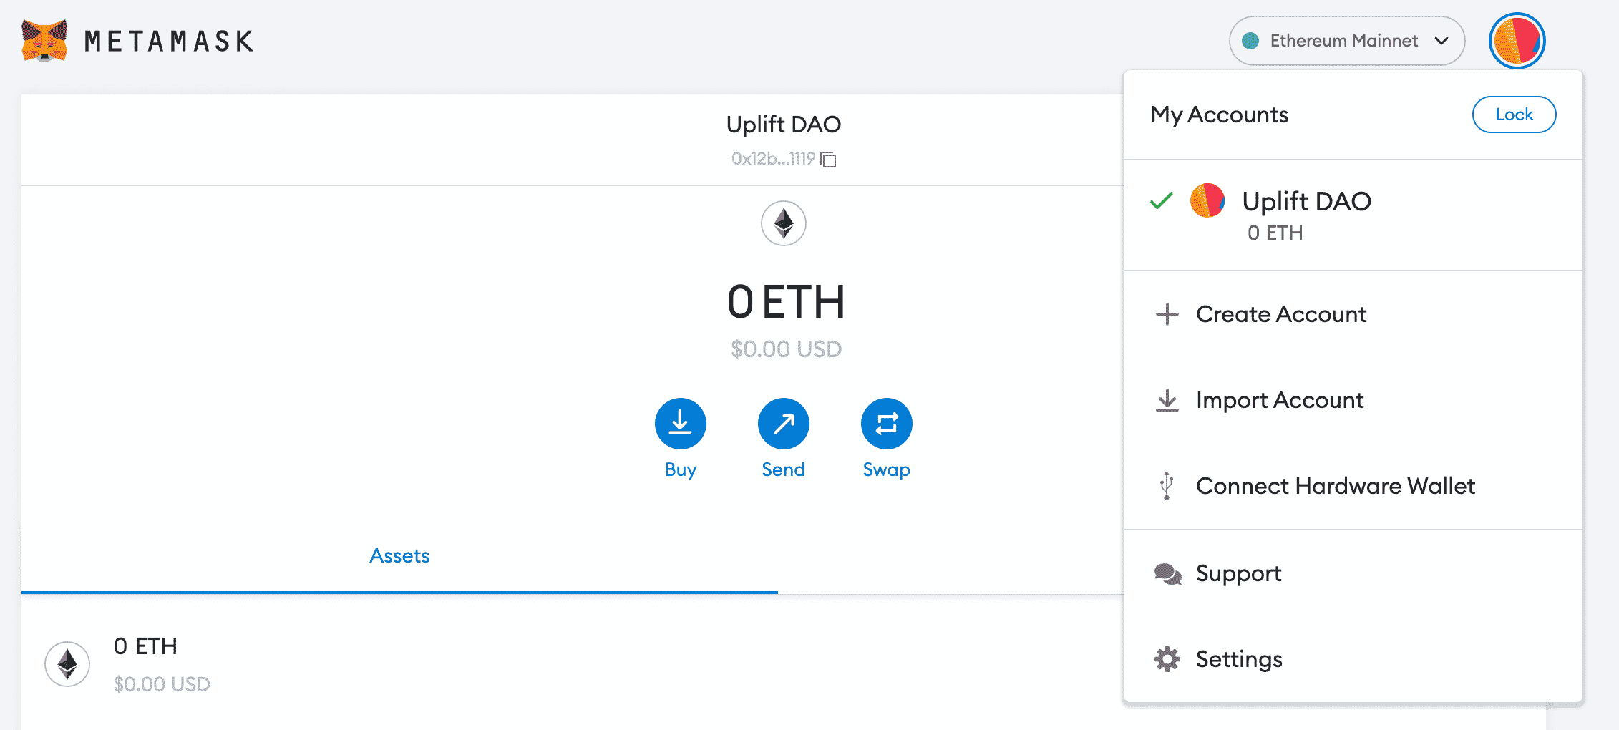Click the plus icon beside Create Account

pos(1167,314)
